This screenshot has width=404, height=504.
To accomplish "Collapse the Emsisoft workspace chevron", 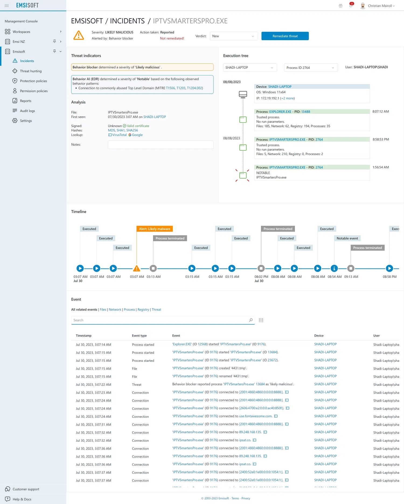I will (x=61, y=51).
